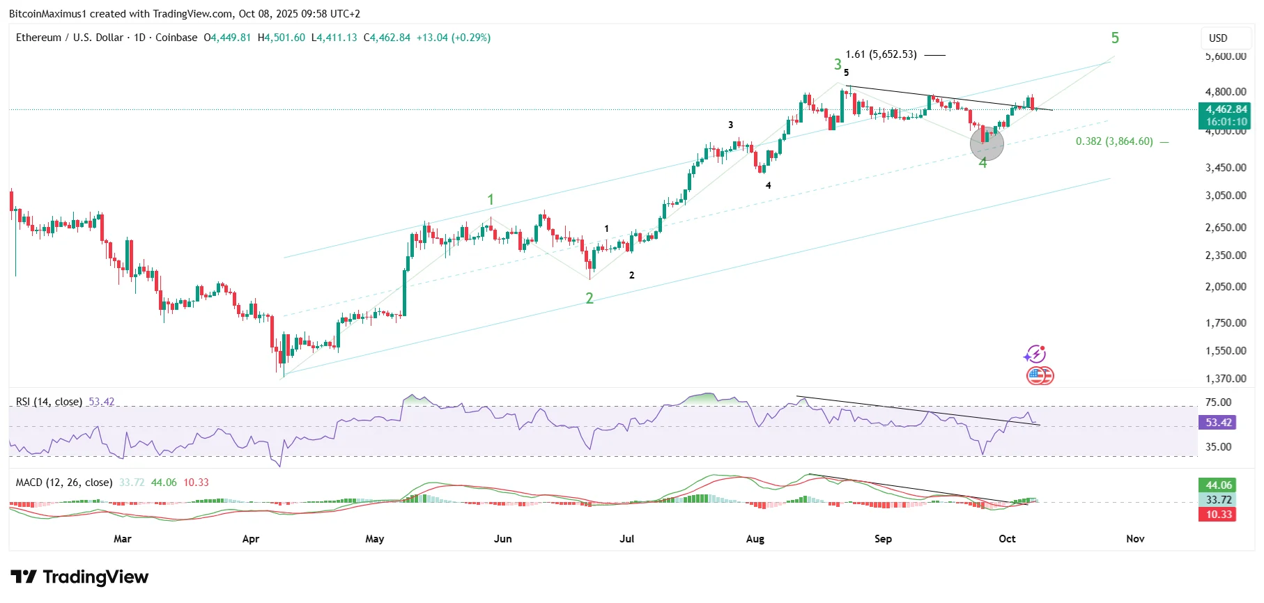Click the green wave 5 label
The image size is (1264, 603).
(1115, 38)
